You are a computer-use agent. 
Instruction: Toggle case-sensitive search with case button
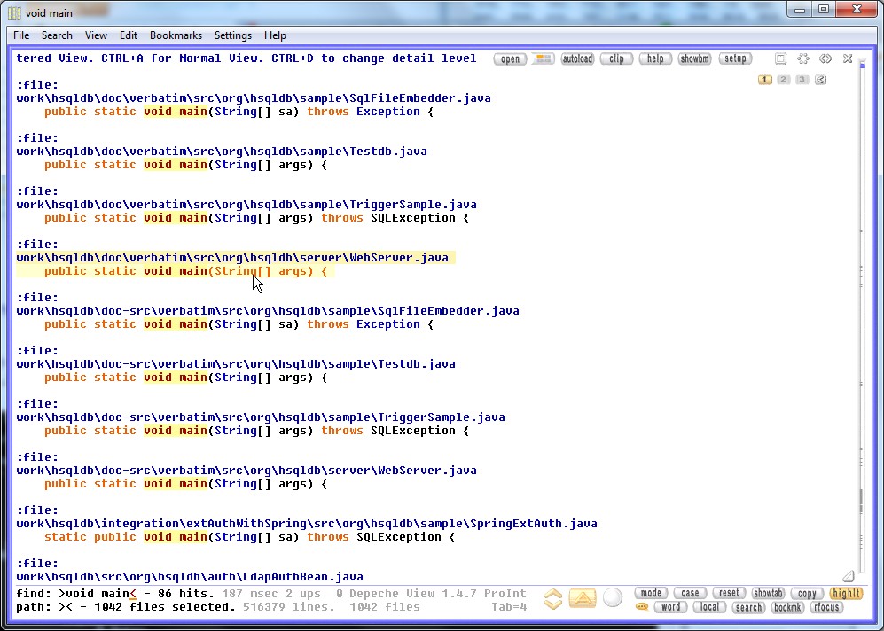(690, 593)
